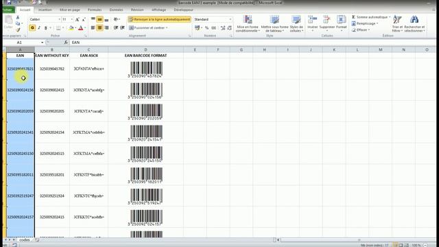Click the text orientation icon
Image resolution: width=439 pixels, height=247 pixels.
click(x=116, y=19)
